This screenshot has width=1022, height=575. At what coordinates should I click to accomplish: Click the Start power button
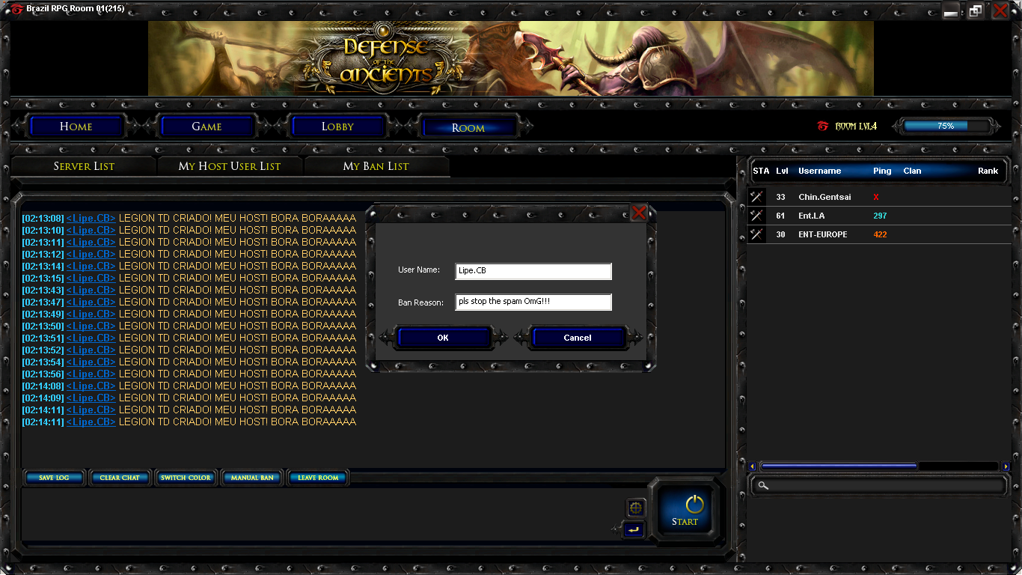coord(685,511)
